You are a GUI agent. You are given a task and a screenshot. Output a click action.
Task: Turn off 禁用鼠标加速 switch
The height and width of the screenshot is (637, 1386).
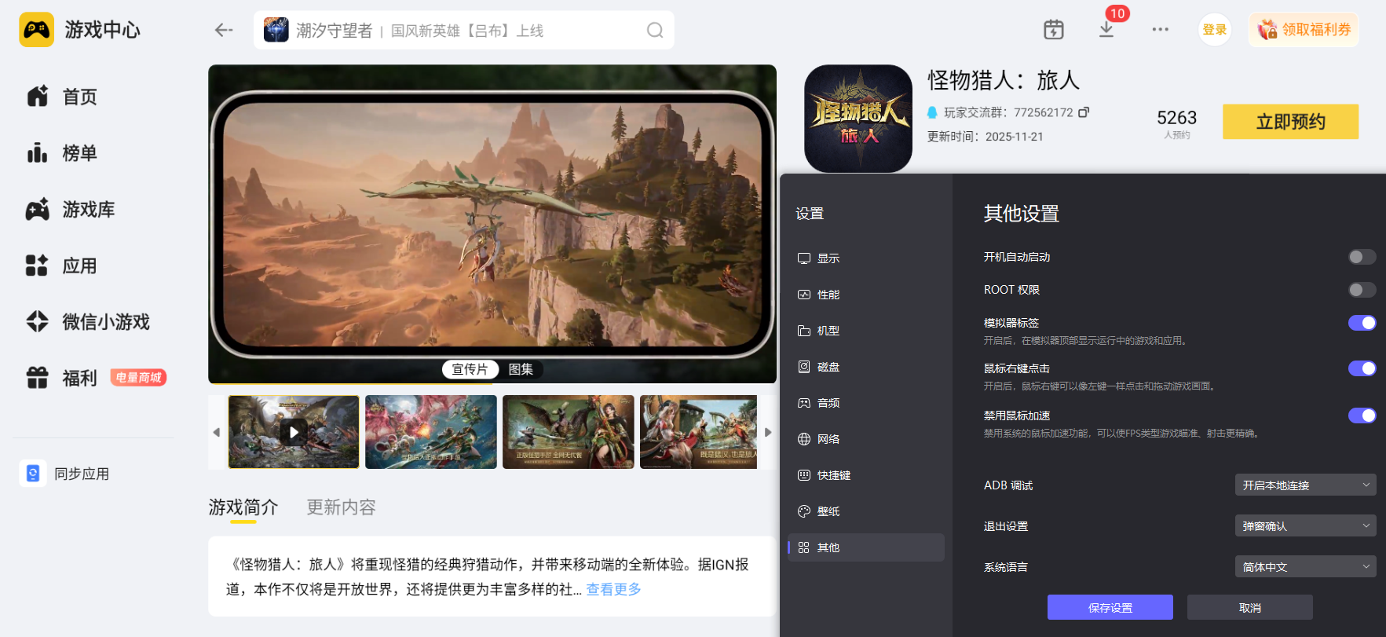click(x=1362, y=416)
